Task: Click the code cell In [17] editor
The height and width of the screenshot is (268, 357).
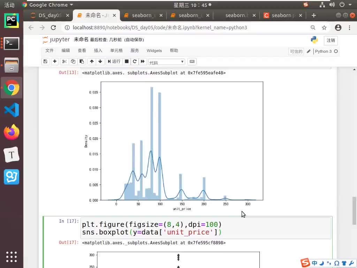Action: 206,228
